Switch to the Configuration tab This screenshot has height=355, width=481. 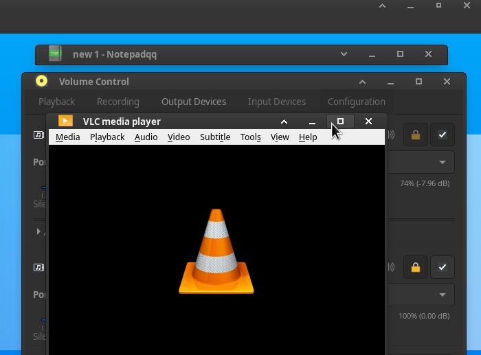357,102
